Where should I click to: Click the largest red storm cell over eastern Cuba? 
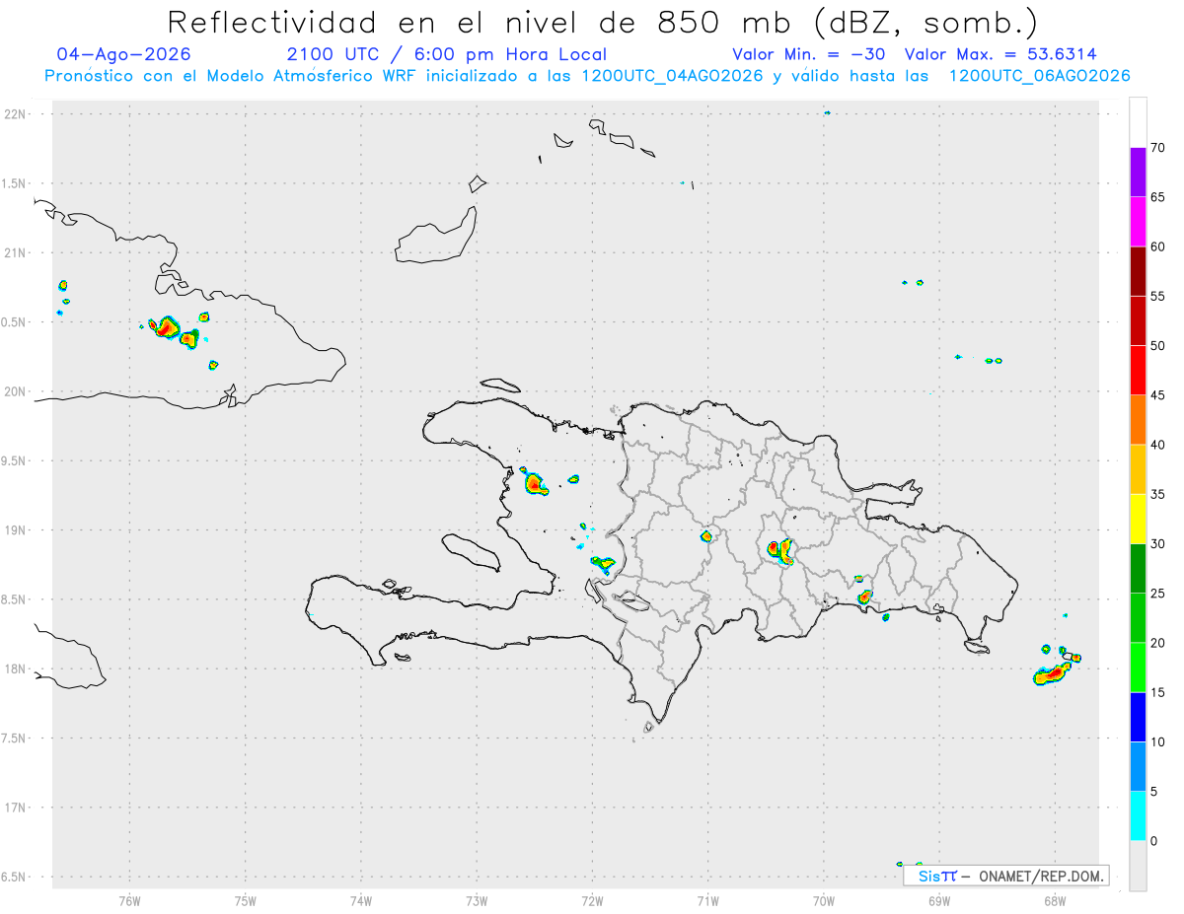(166, 326)
